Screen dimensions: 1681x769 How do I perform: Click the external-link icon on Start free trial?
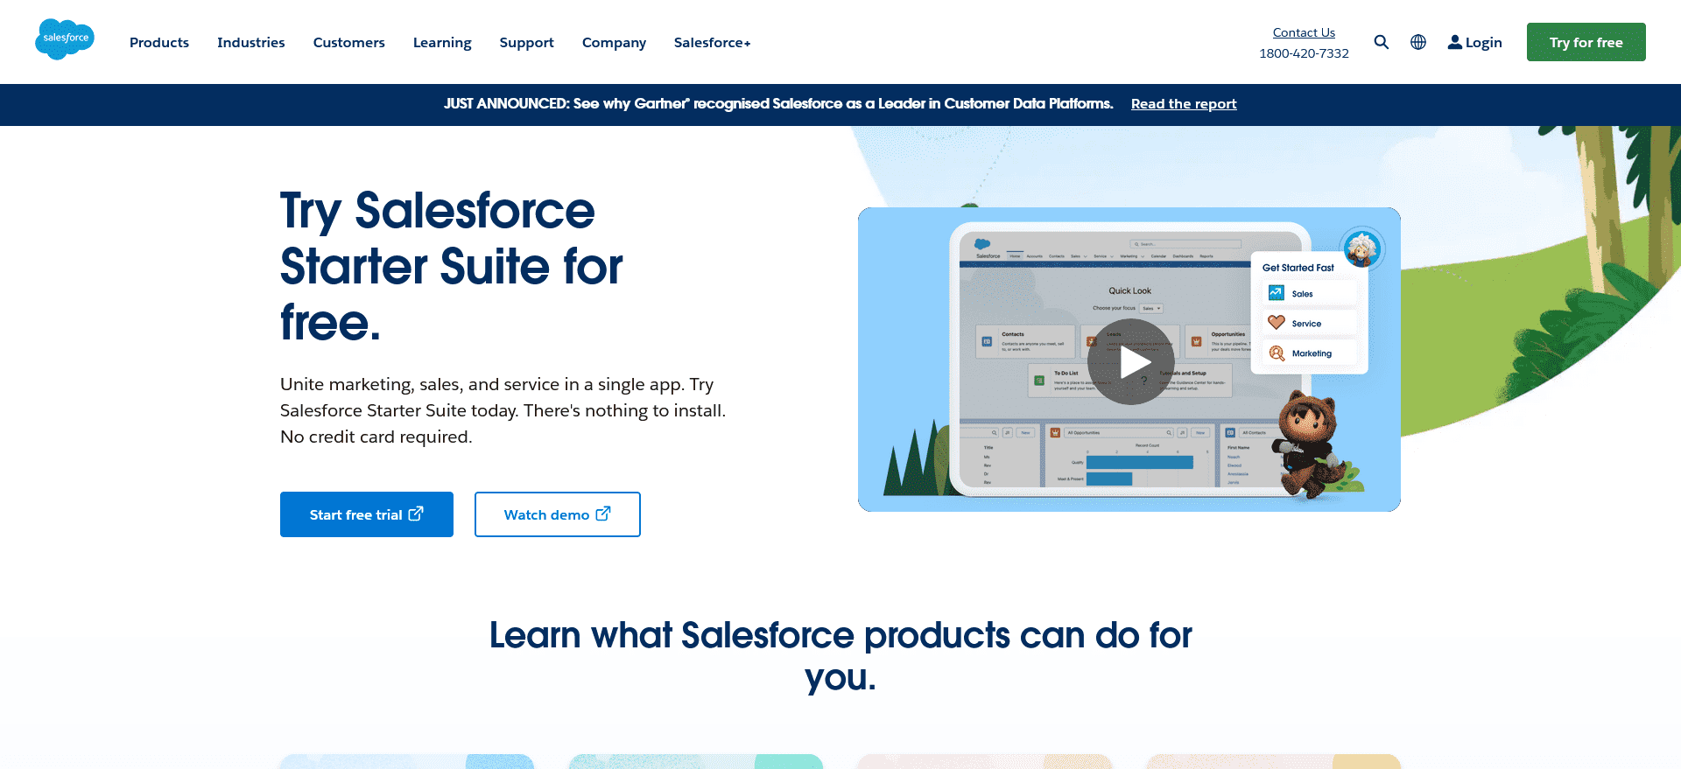pos(416,514)
